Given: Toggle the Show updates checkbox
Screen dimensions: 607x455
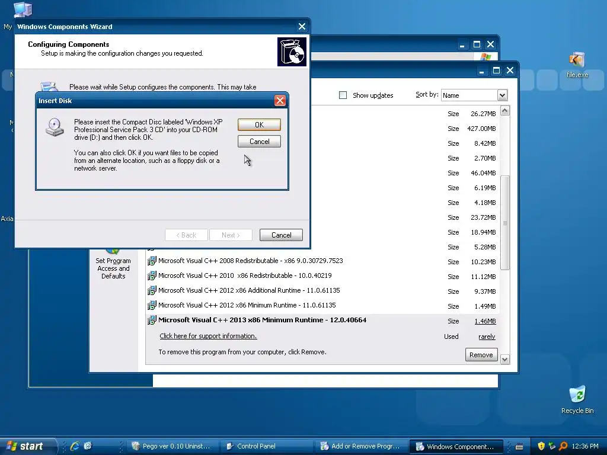Looking at the screenshot, I should point(343,95).
